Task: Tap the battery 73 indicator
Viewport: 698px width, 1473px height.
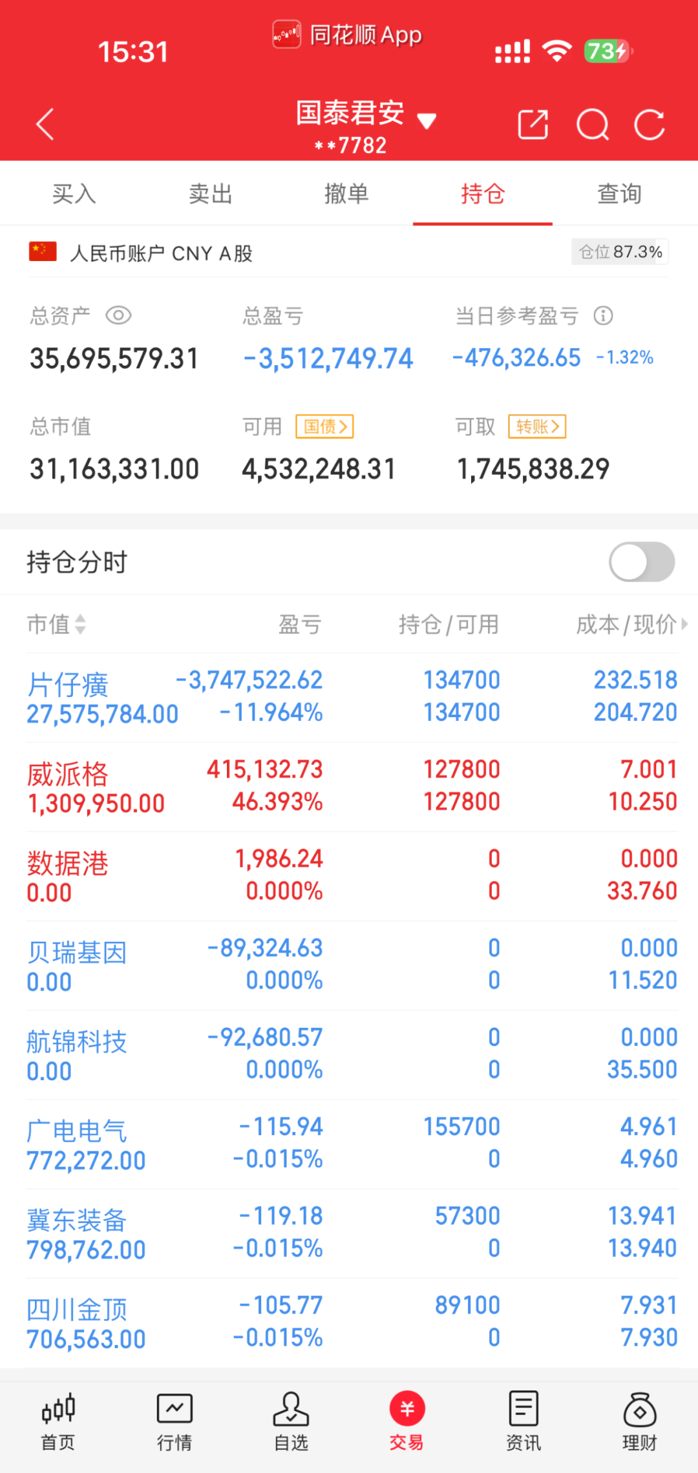Action: [x=608, y=50]
